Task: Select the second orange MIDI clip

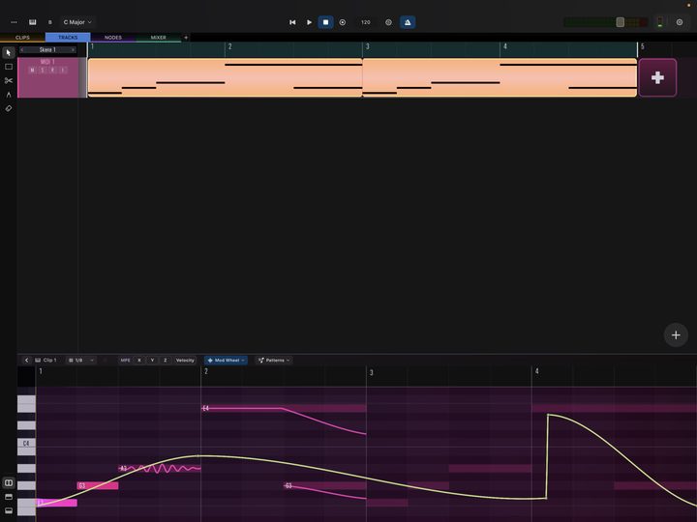Action: pyautogui.click(x=500, y=77)
